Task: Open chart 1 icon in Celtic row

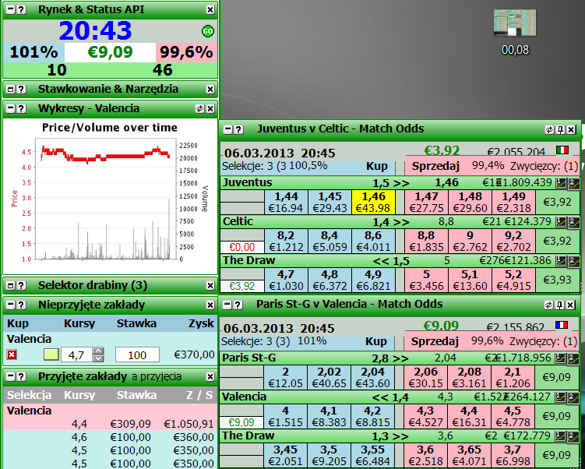Action: point(561,222)
